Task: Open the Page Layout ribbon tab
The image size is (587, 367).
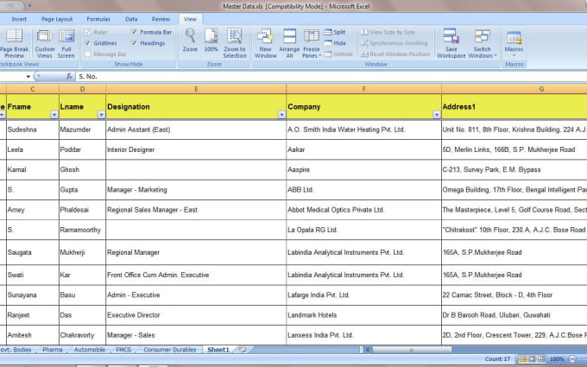Action: click(57, 19)
